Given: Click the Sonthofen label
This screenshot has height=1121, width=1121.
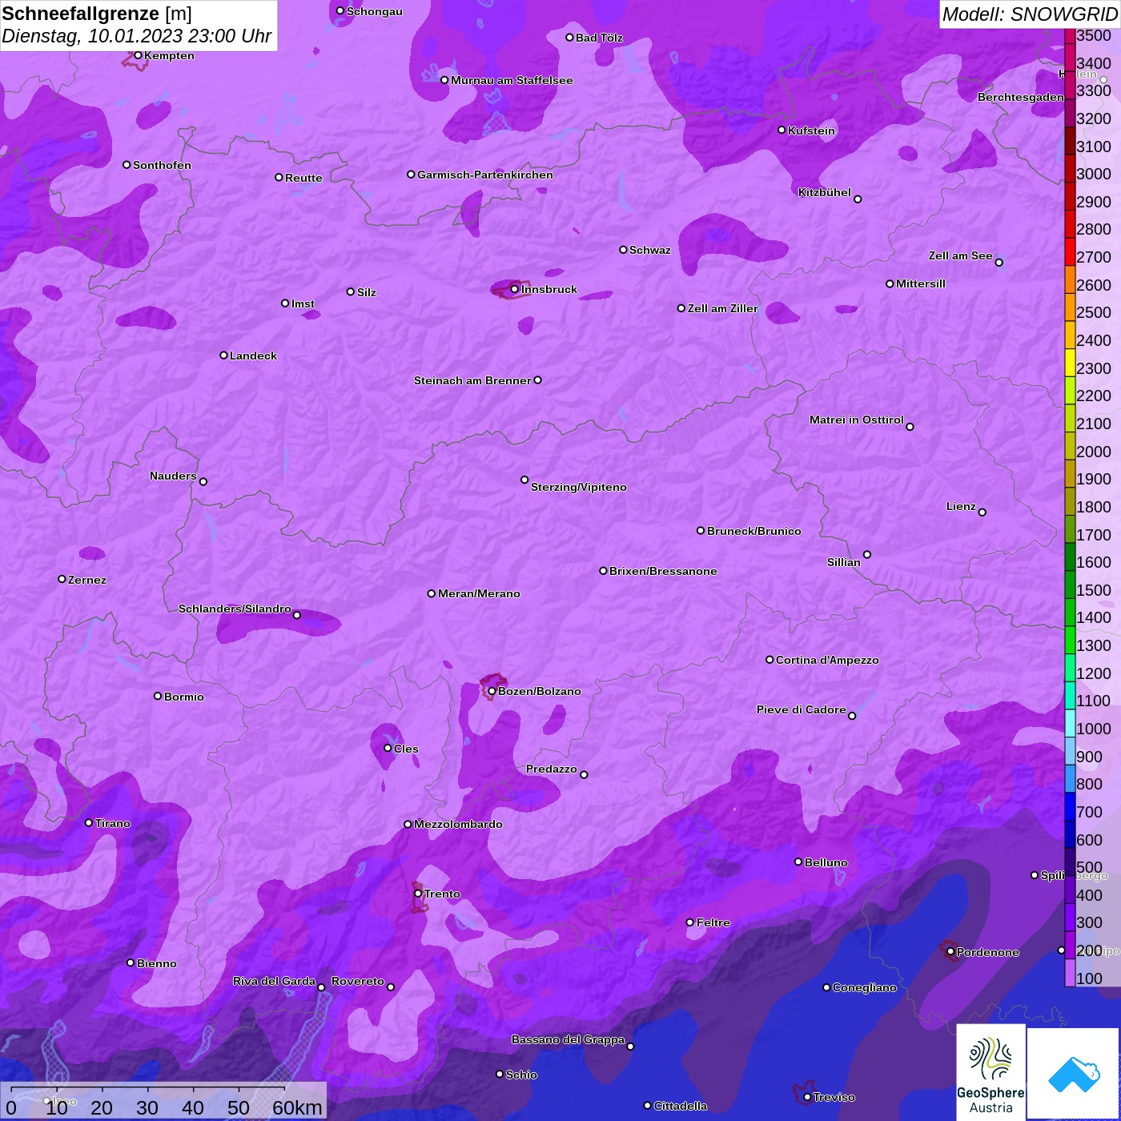Looking at the screenshot, I should 162,165.
